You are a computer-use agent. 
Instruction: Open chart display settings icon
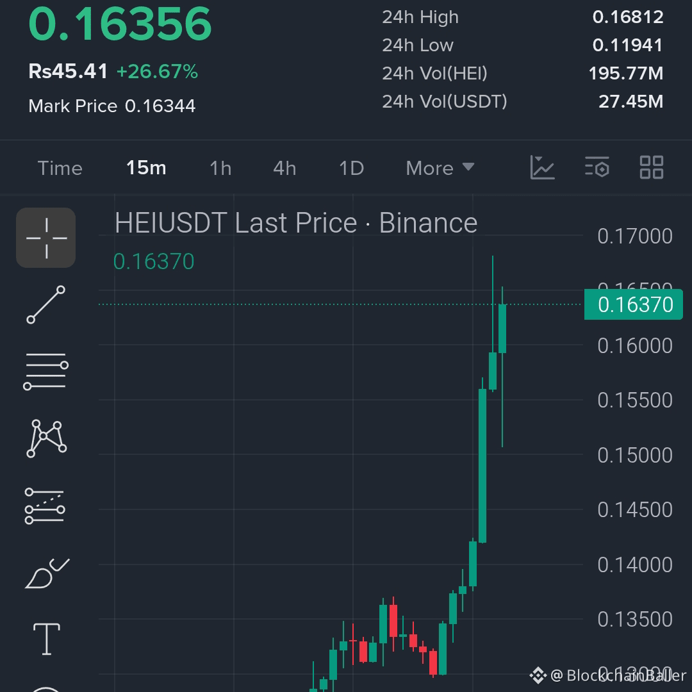point(597,168)
